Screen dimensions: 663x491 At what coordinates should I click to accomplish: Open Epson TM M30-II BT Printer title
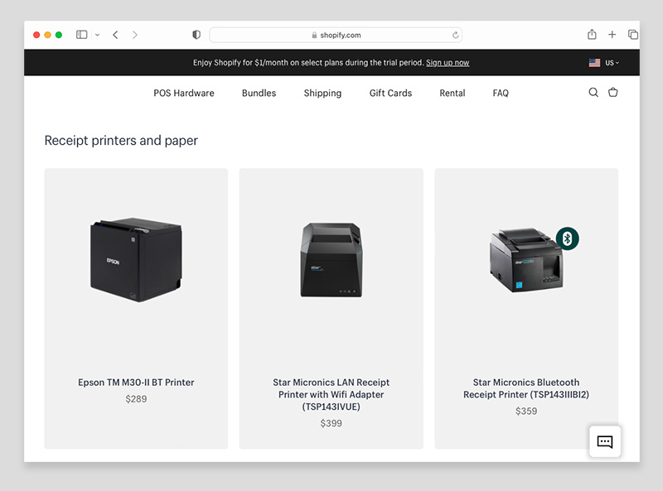click(x=136, y=383)
